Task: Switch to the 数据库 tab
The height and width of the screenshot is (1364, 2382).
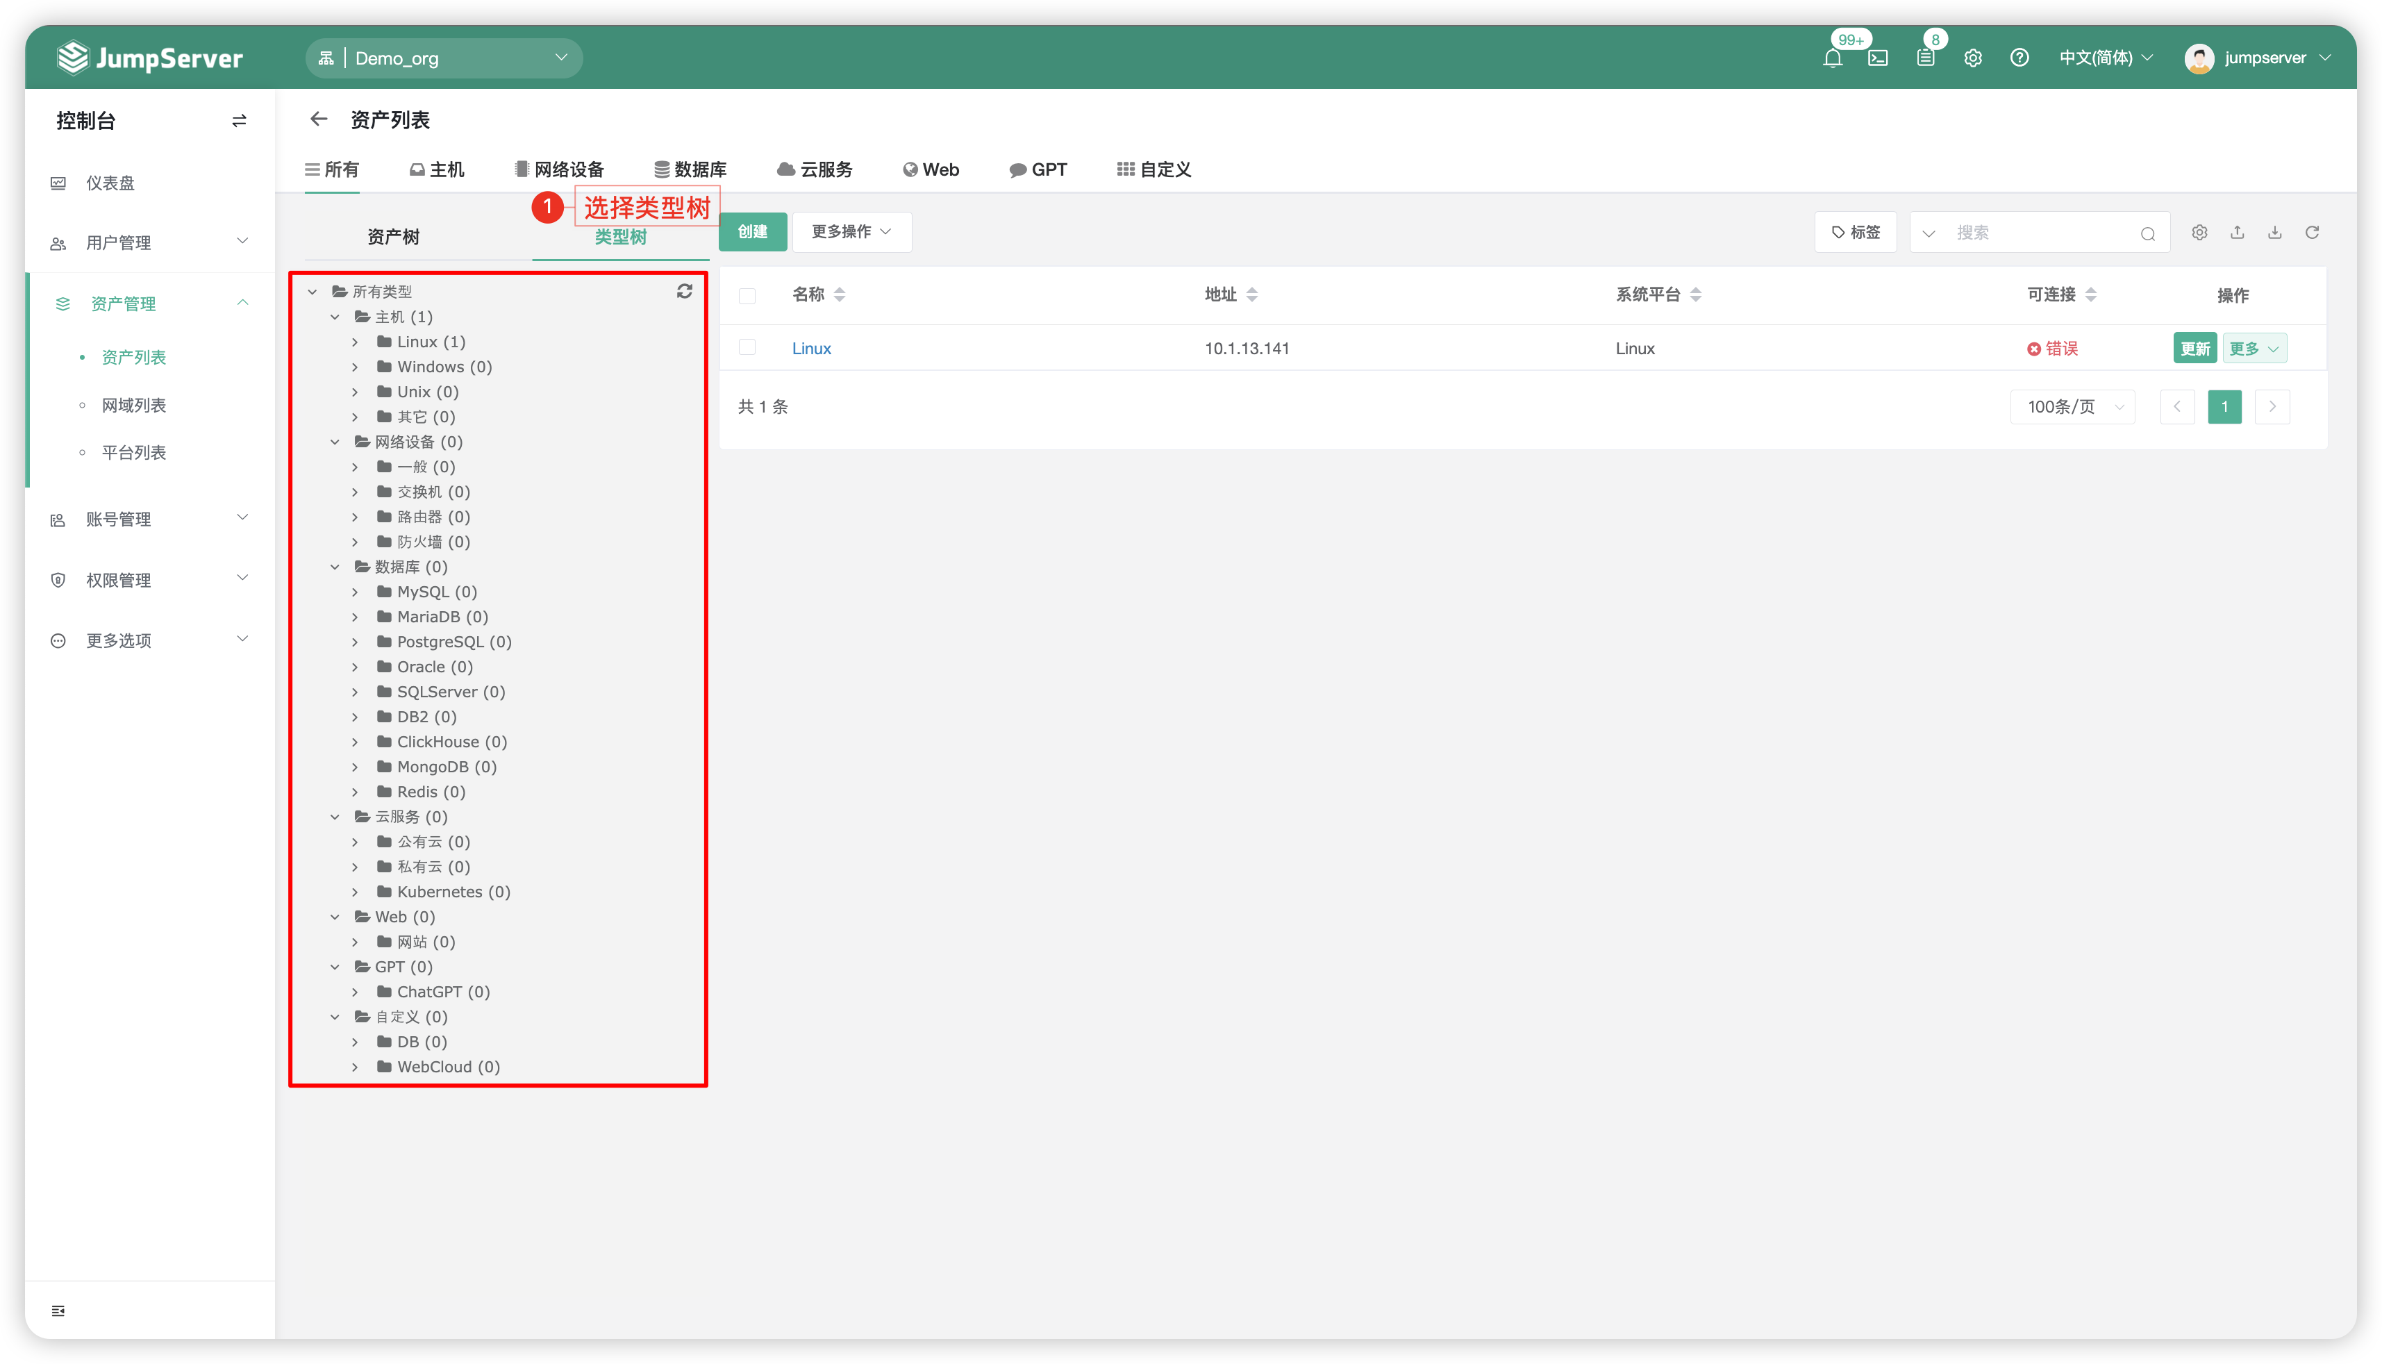Action: 690,169
